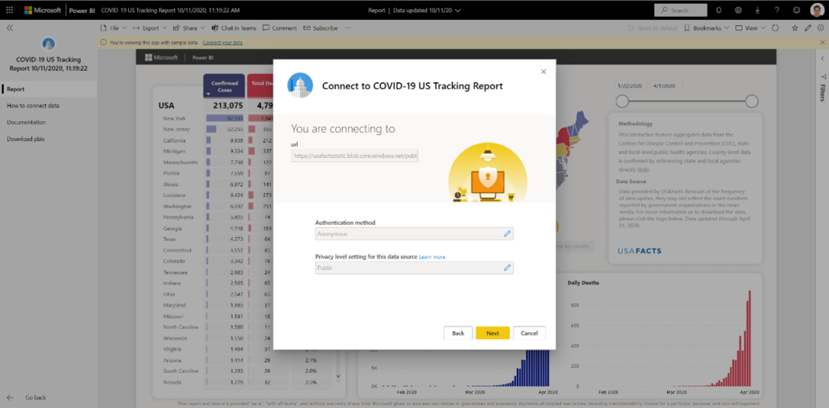This screenshot has width=829, height=408.
Task: Click the feedback smiley icon
Action: coord(796,10)
